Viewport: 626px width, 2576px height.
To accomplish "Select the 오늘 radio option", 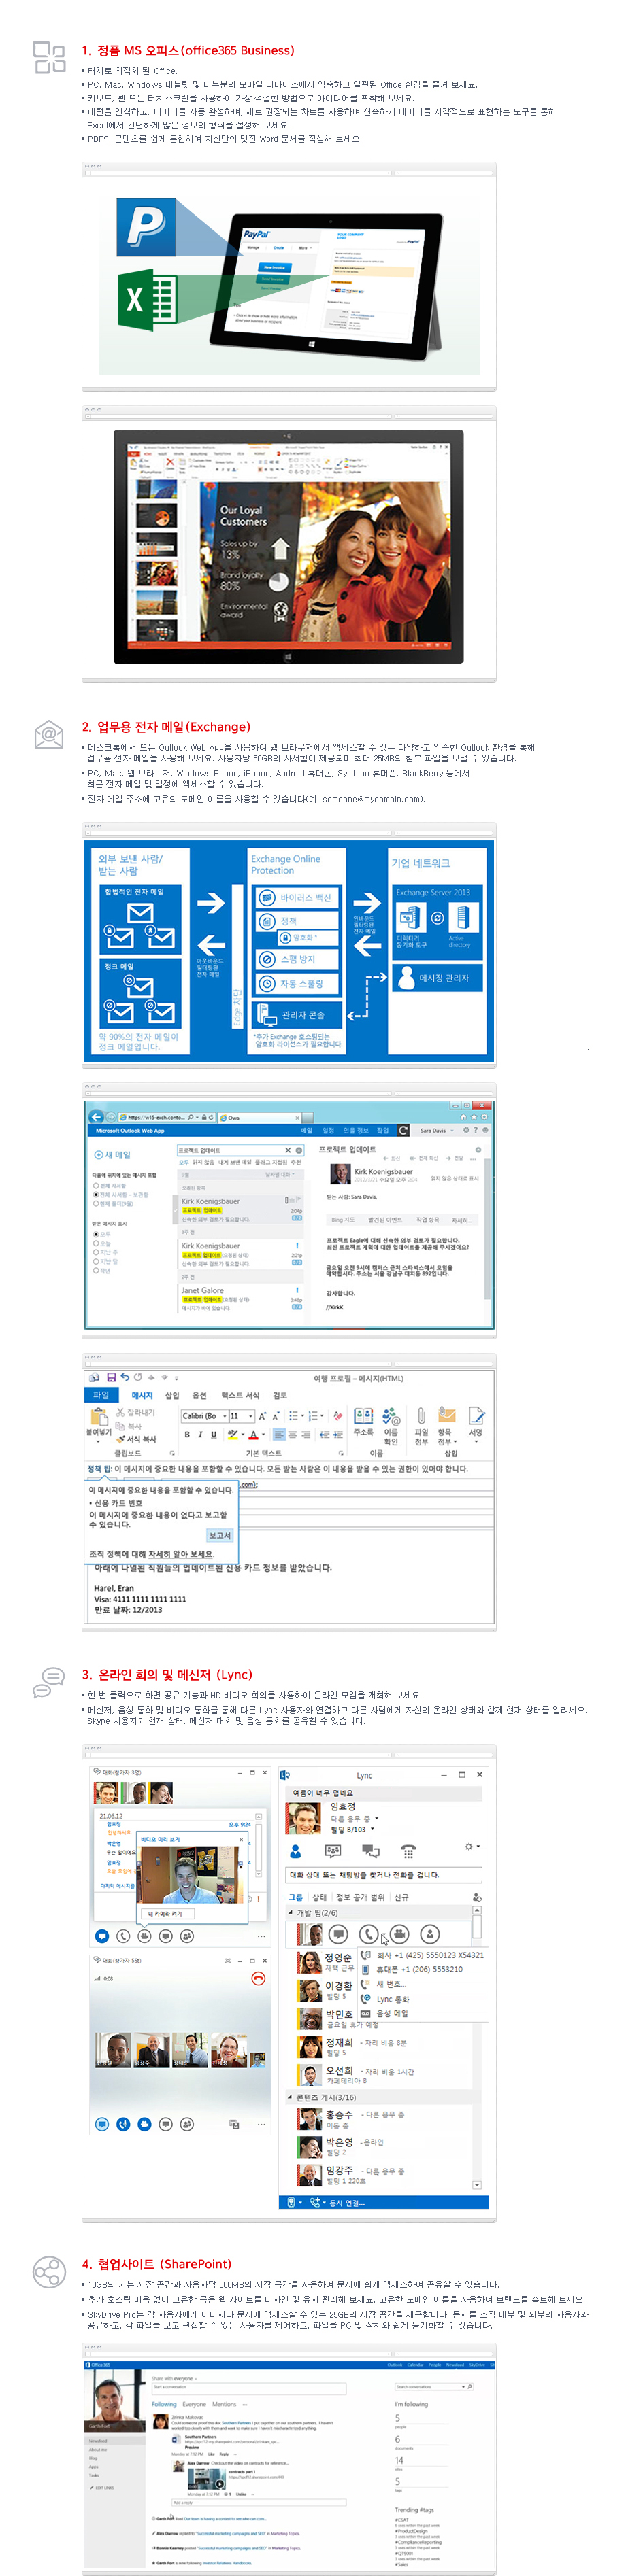I will pyautogui.click(x=96, y=1243).
